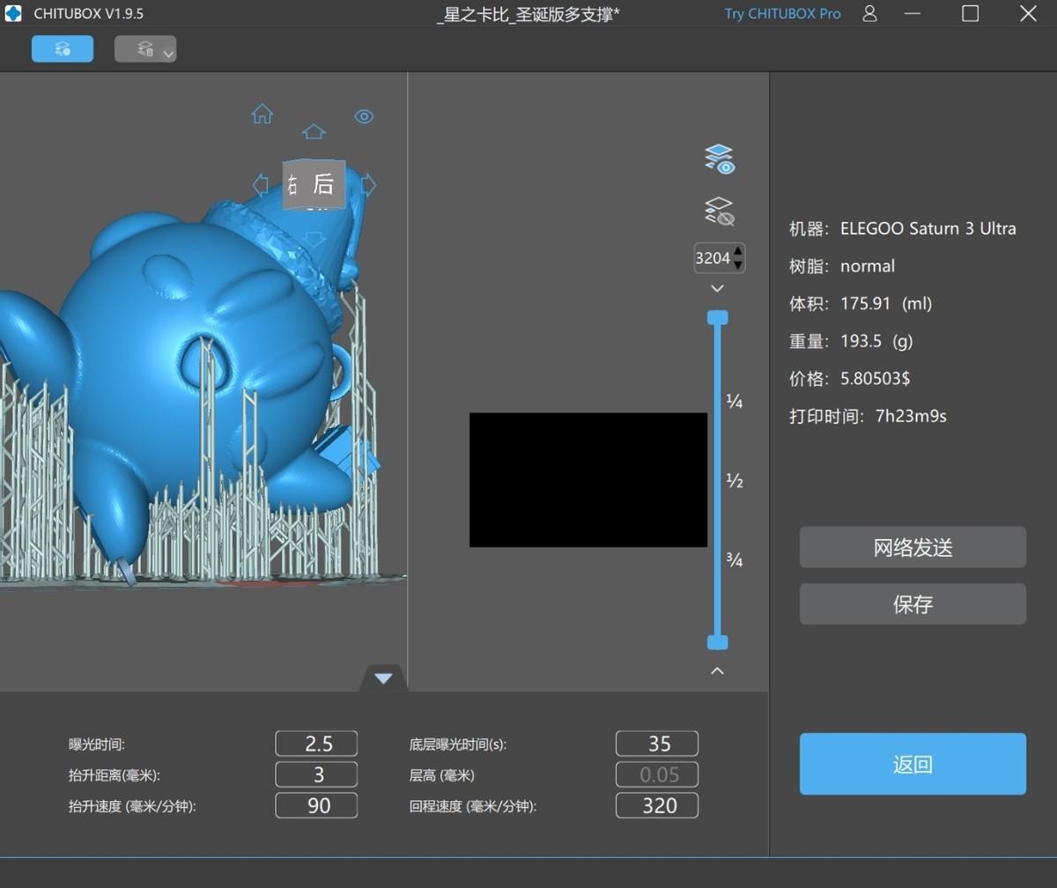The width and height of the screenshot is (1057, 888).
Task: Rotate view down with the bottom arrow
Action: click(314, 239)
